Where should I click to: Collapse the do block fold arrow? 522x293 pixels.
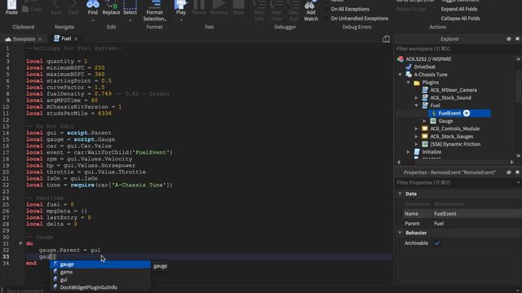[20, 243]
